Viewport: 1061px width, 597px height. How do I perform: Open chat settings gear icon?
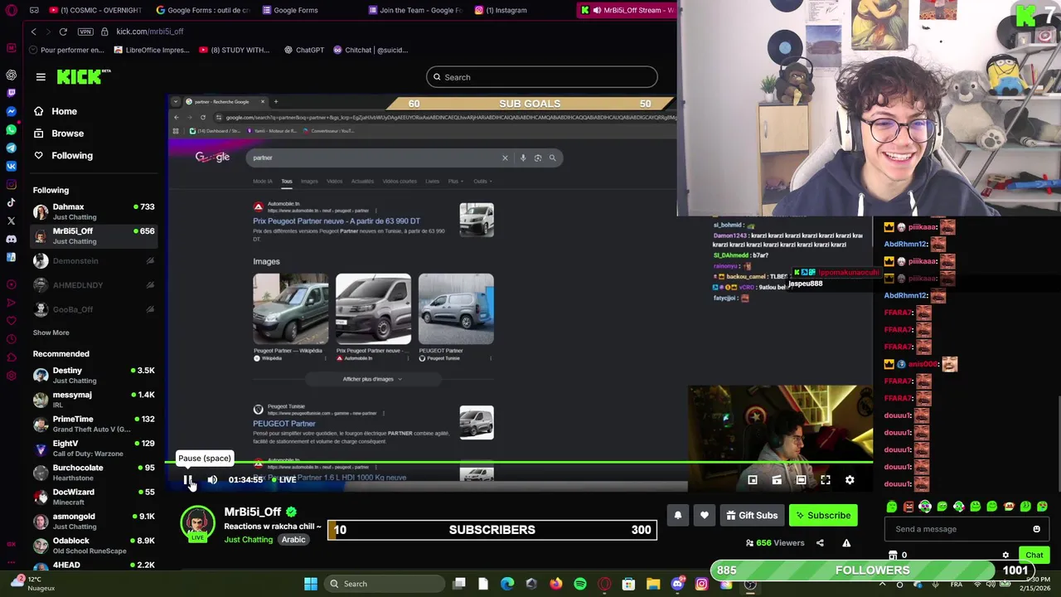[1005, 556]
